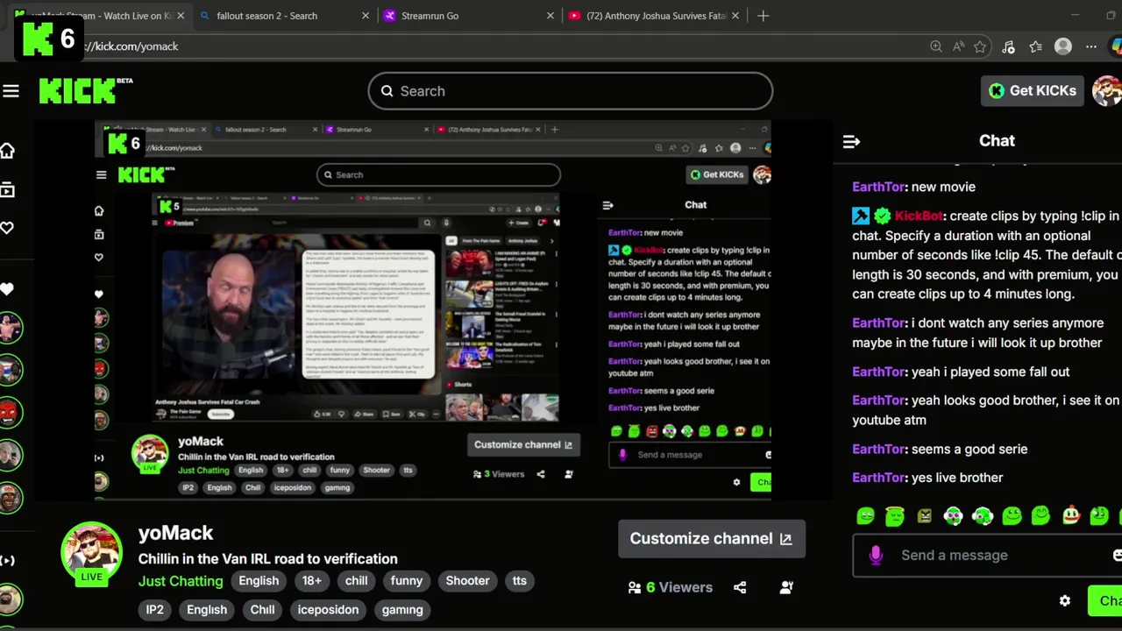Image resolution: width=1122 pixels, height=631 pixels.
Task: Open browser profile account icon
Action: click(1063, 46)
